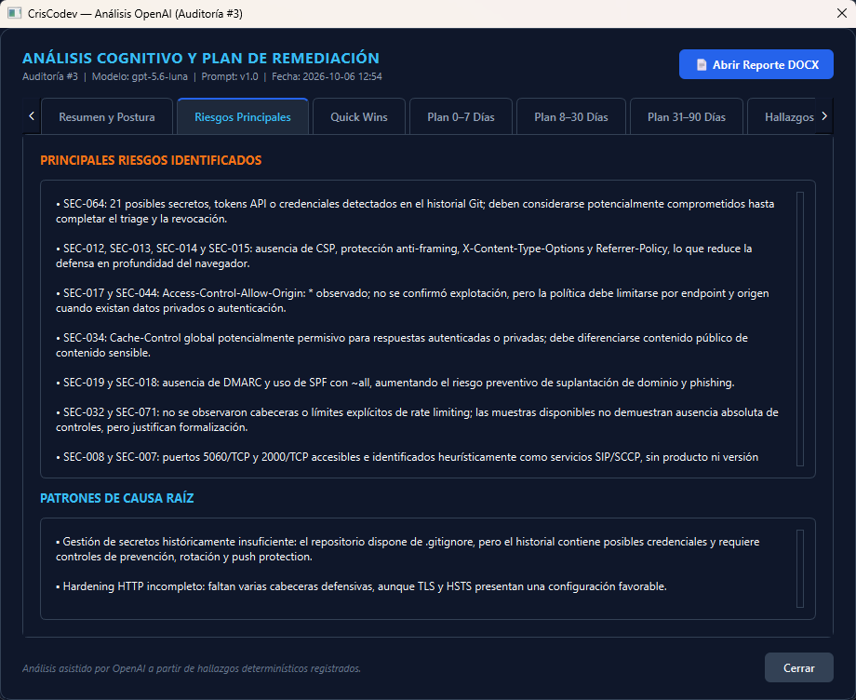Click the PRINCIPALES RIESGOS IDENTIFICADOS heading

coord(151,160)
